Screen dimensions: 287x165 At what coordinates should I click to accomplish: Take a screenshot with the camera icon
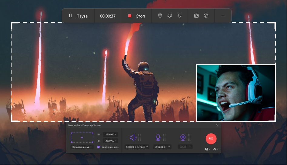pos(196,16)
